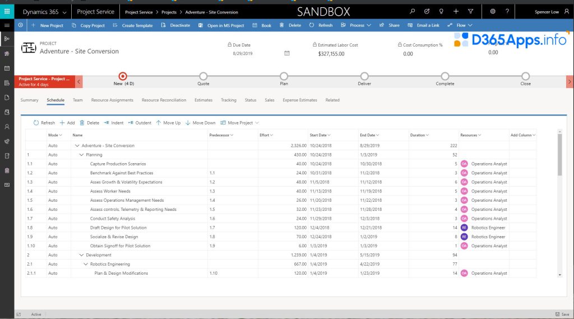Open the task flow checkmark icon
574x319 pixels.
(427, 11)
